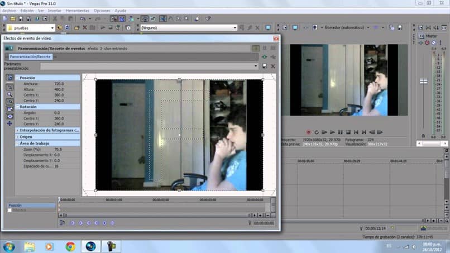The image size is (450, 253).
Task: Click the Save project icon
Action: tap(21, 18)
